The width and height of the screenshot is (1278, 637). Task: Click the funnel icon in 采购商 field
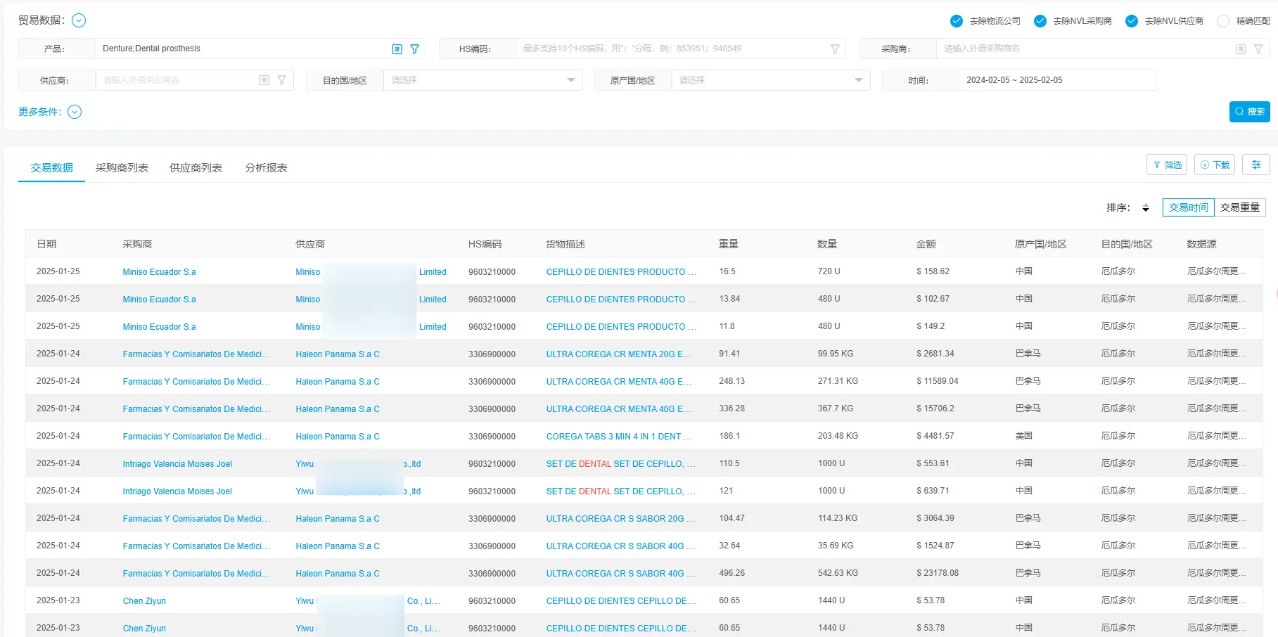[x=1258, y=49]
